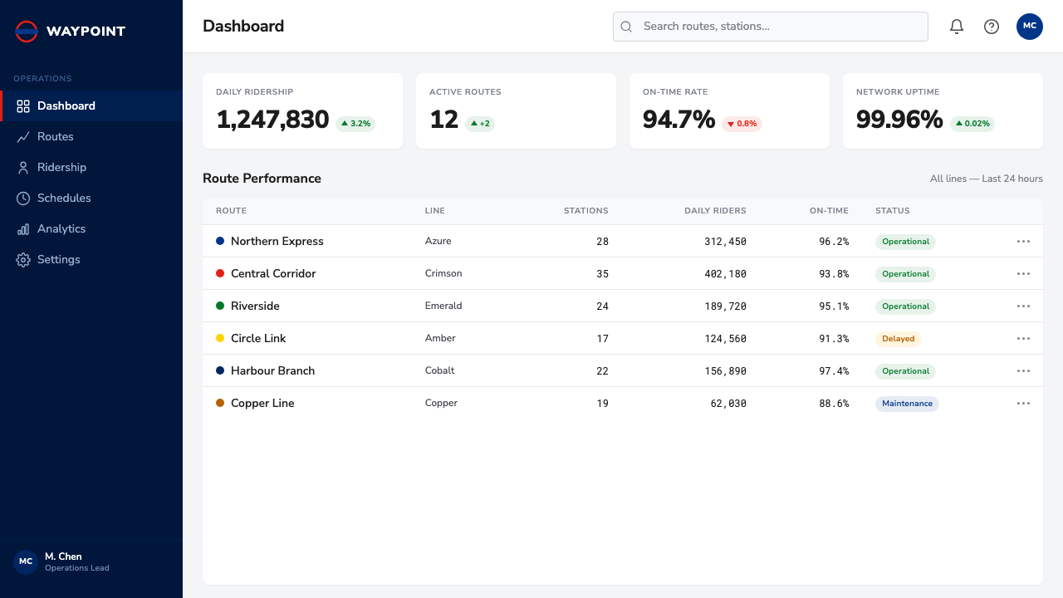Screen dimensions: 1063x598
Task: Click the Riverside route name
Action: pyautogui.click(x=255, y=306)
